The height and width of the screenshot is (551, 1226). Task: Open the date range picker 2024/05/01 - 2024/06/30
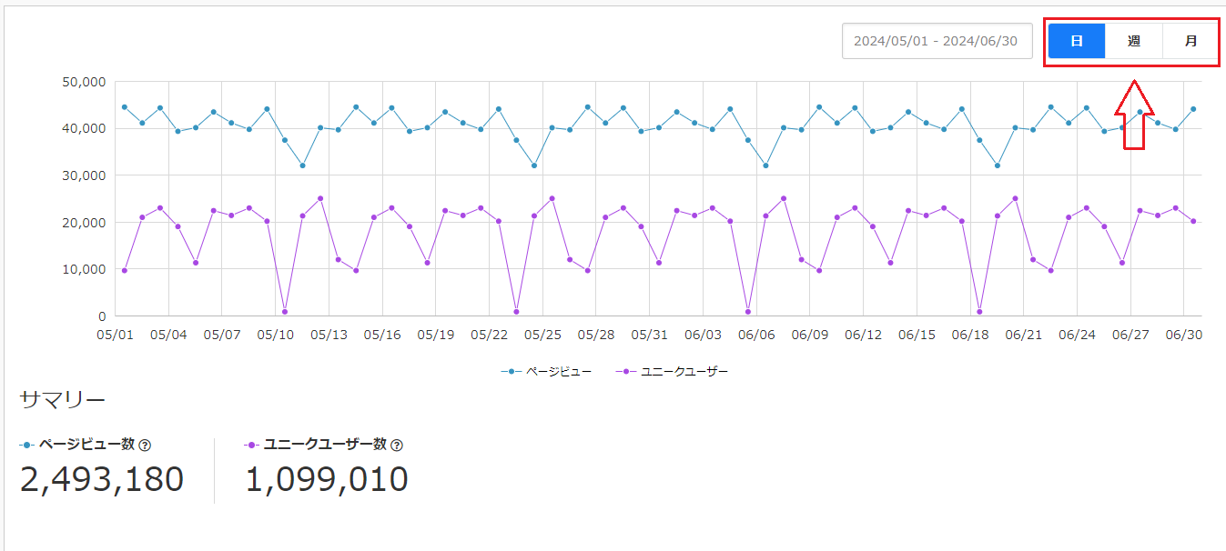(x=937, y=41)
